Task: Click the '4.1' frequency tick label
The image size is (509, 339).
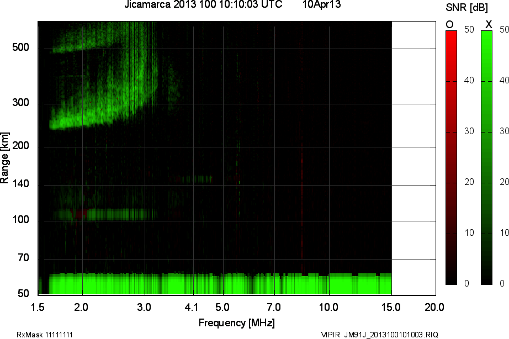Action: [191, 307]
